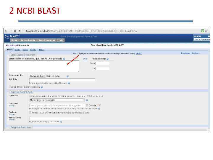213x160 pixels.
Task: Click inside the query sequence text area
Action: click(x=44, y=66)
